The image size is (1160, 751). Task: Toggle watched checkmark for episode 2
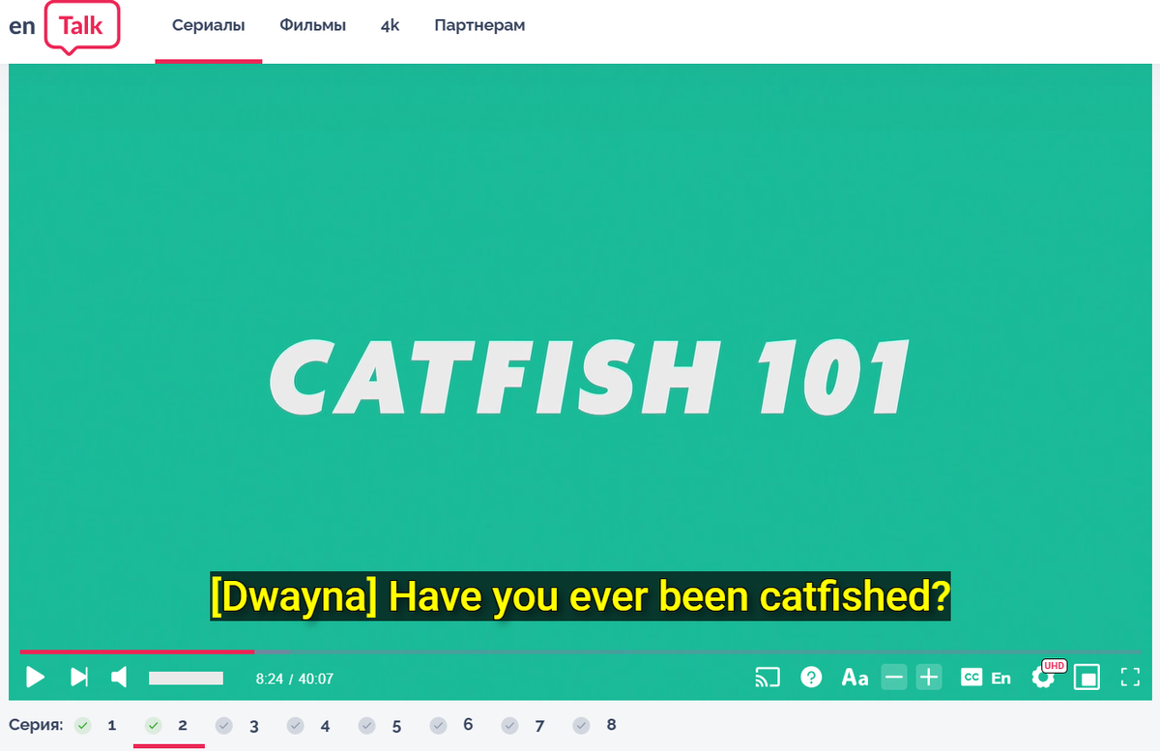pos(153,725)
